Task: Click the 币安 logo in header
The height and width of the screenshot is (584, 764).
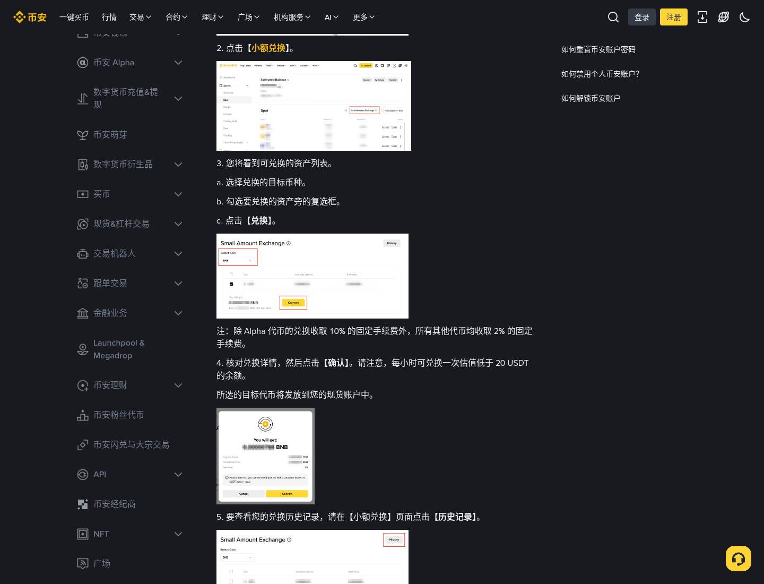Action: (x=30, y=17)
